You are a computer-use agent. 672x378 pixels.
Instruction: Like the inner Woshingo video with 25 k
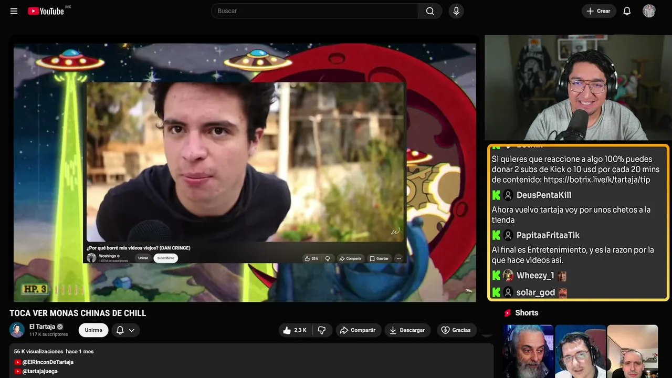311,258
